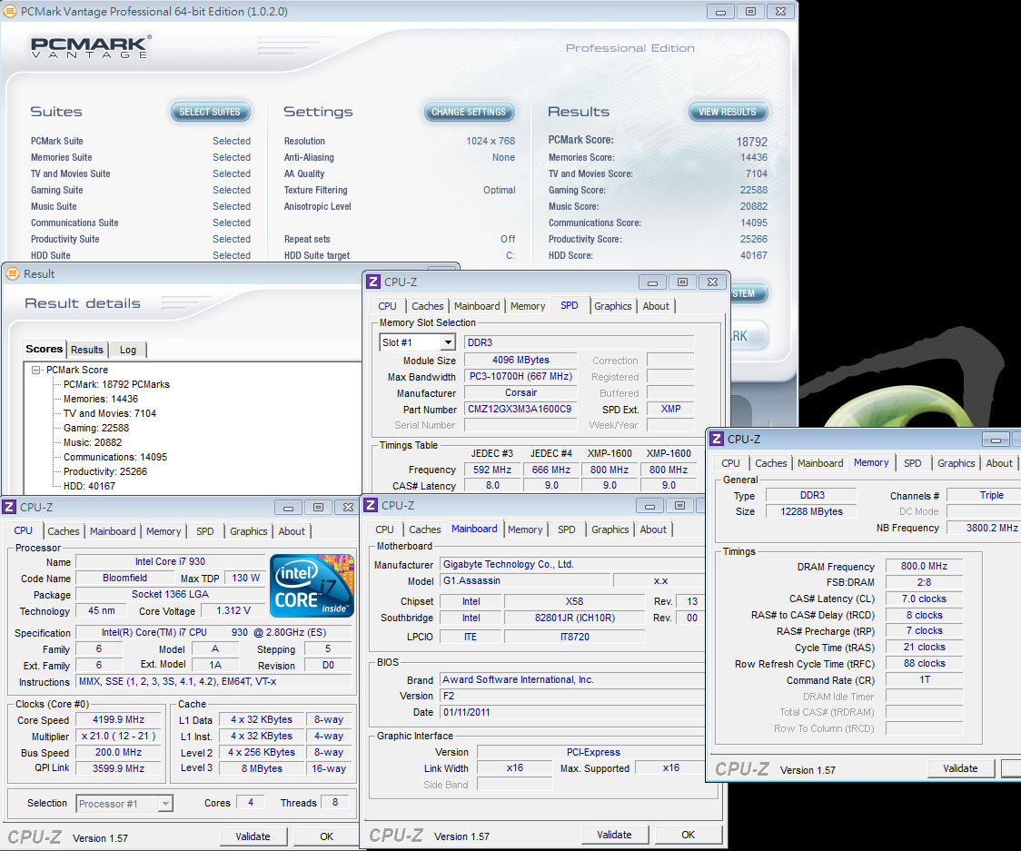Click Validate in the Mainboard CPU-Z window
Screen dimensions: 1021x851
point(614,835)
